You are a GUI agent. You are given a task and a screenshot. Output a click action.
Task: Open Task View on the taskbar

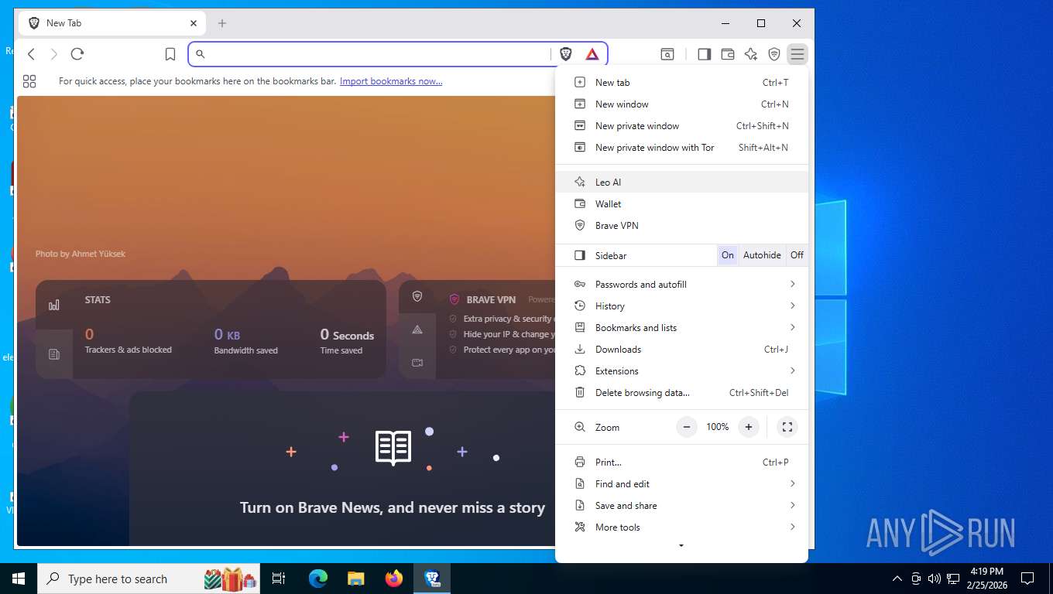pyautogui.click(x=279, y=579)
